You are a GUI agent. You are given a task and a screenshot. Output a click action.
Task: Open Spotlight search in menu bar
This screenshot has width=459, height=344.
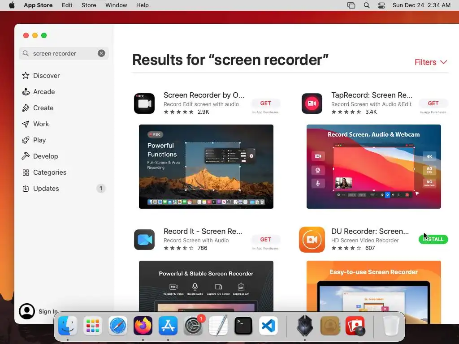click(x=367, y=5)
